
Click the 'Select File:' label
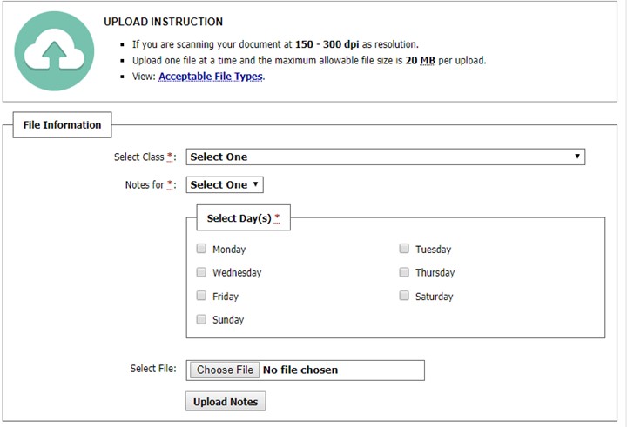[x=153, y=368]
